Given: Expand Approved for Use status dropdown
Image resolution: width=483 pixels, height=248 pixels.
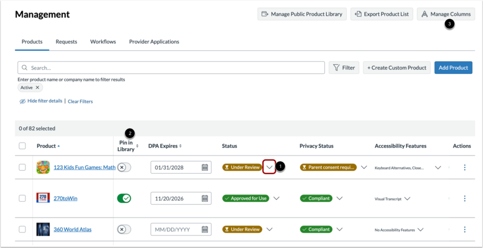Looking at the screenshot, I should coord(276,198).
